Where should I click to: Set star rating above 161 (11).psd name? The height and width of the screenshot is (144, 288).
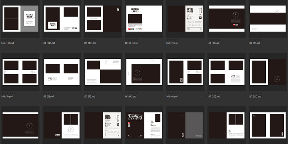(x=8, y=40)
